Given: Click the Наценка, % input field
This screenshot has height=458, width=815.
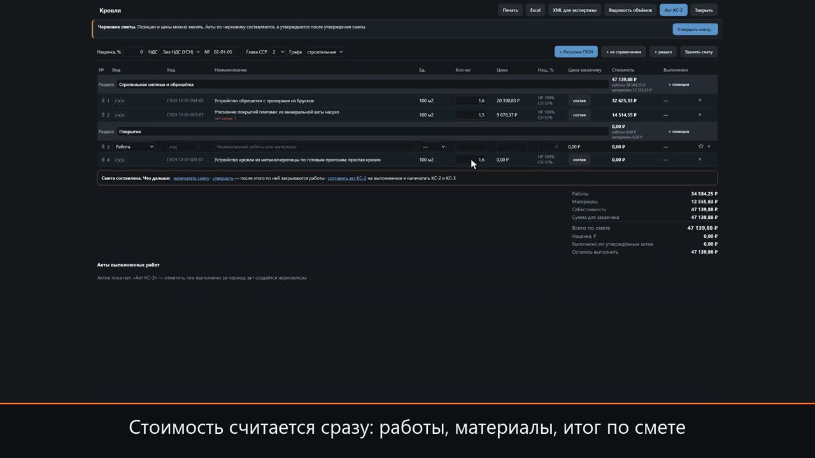Looking at the screenshot, I should [x=134, y=52].
